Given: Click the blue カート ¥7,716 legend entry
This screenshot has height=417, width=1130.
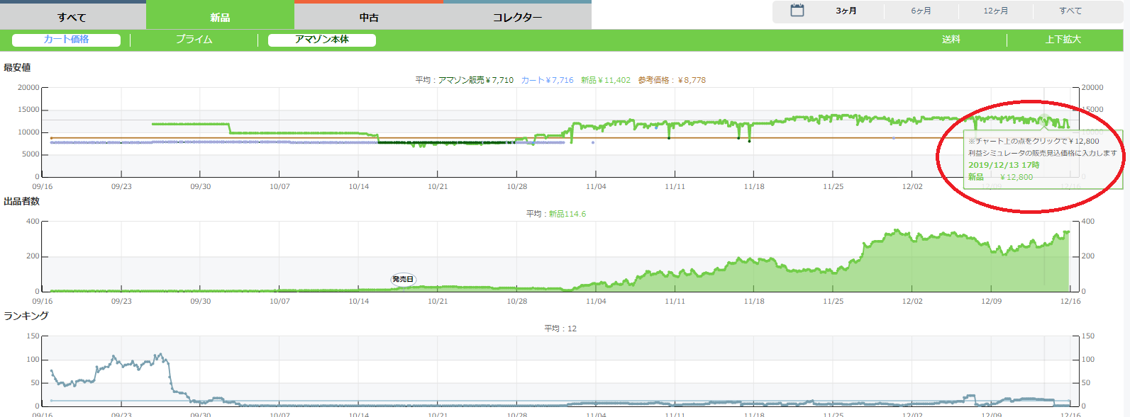Looking at the screenshot, I should pos(547,80).
